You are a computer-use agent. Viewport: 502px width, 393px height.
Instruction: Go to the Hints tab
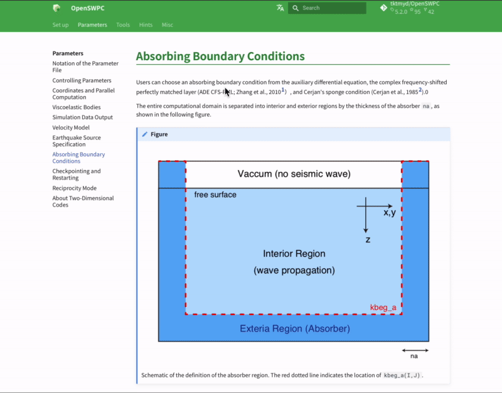tap(146, 24)
